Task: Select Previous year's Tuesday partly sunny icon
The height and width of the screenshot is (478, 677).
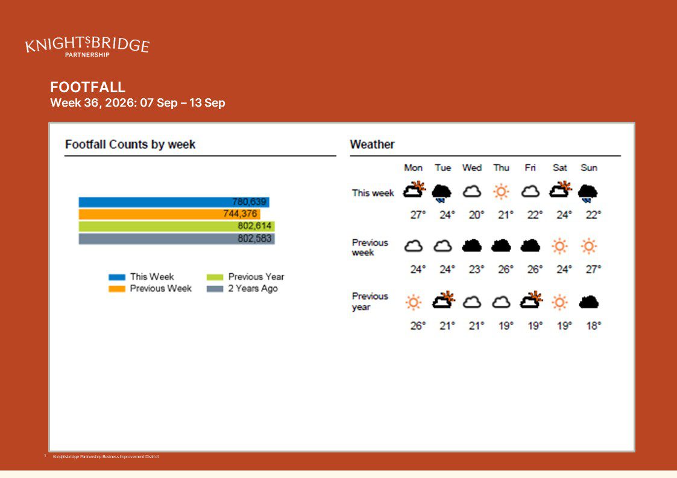Action: [x=444, y=300]
